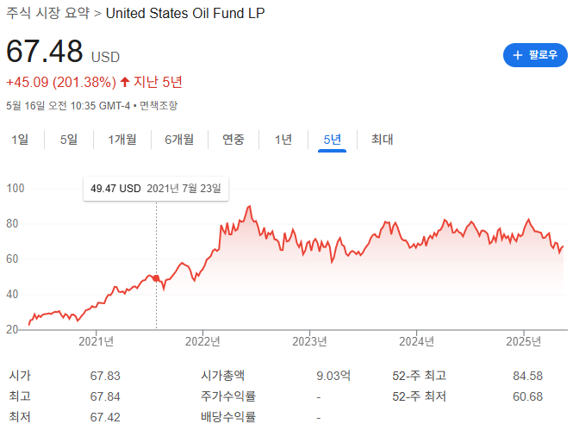Click the 100 y-axis label
579x430 pixels.
point(16,188)
